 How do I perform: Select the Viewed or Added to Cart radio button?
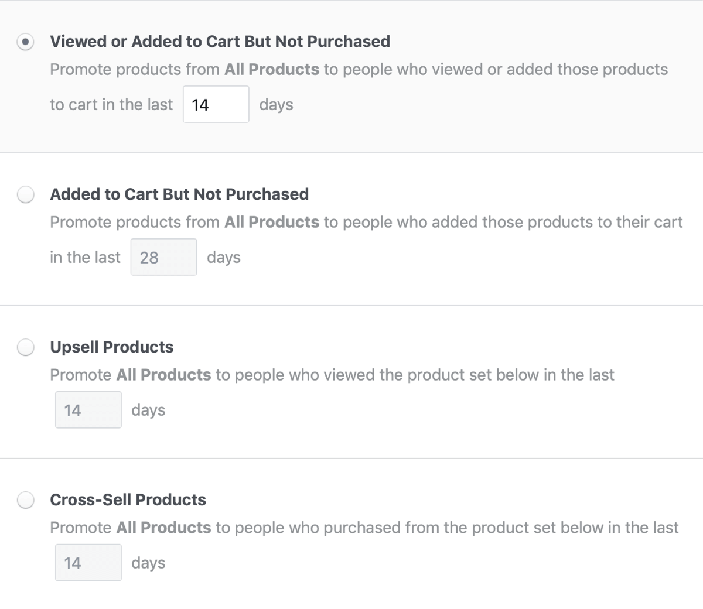(x=25, y=42)
